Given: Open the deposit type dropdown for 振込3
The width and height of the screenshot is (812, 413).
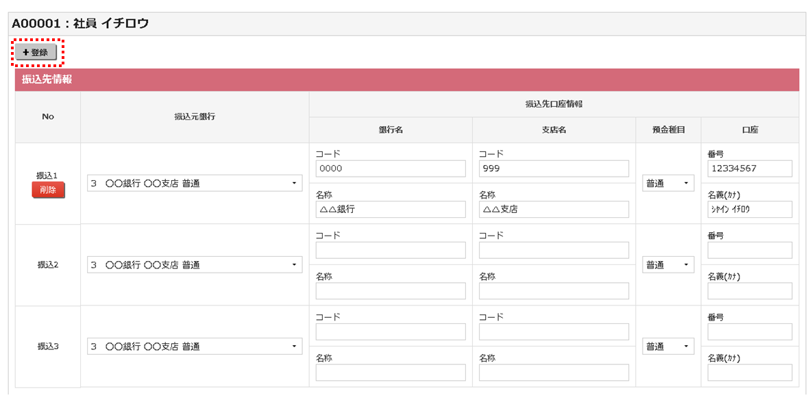Looking at the screenshot, I should click(x=667, y=346).
